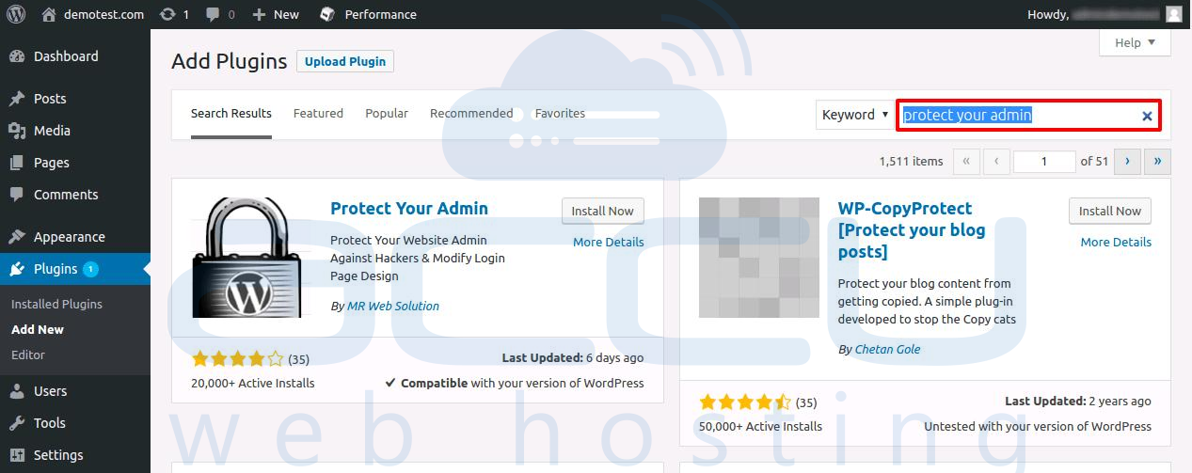1192x473 pixels.
Task: Click the Upload Plugin button
Action: 345,61
